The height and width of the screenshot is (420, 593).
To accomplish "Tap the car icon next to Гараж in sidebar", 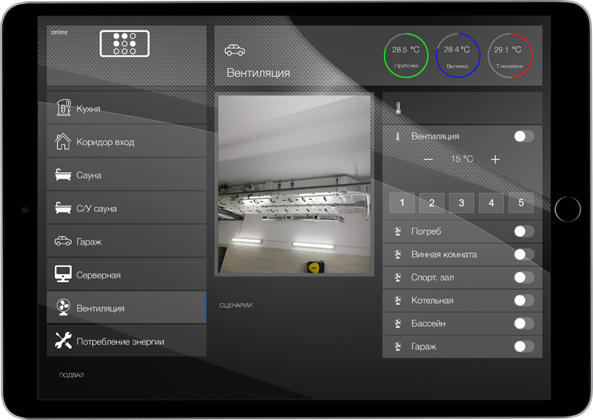I will (62, 242).
